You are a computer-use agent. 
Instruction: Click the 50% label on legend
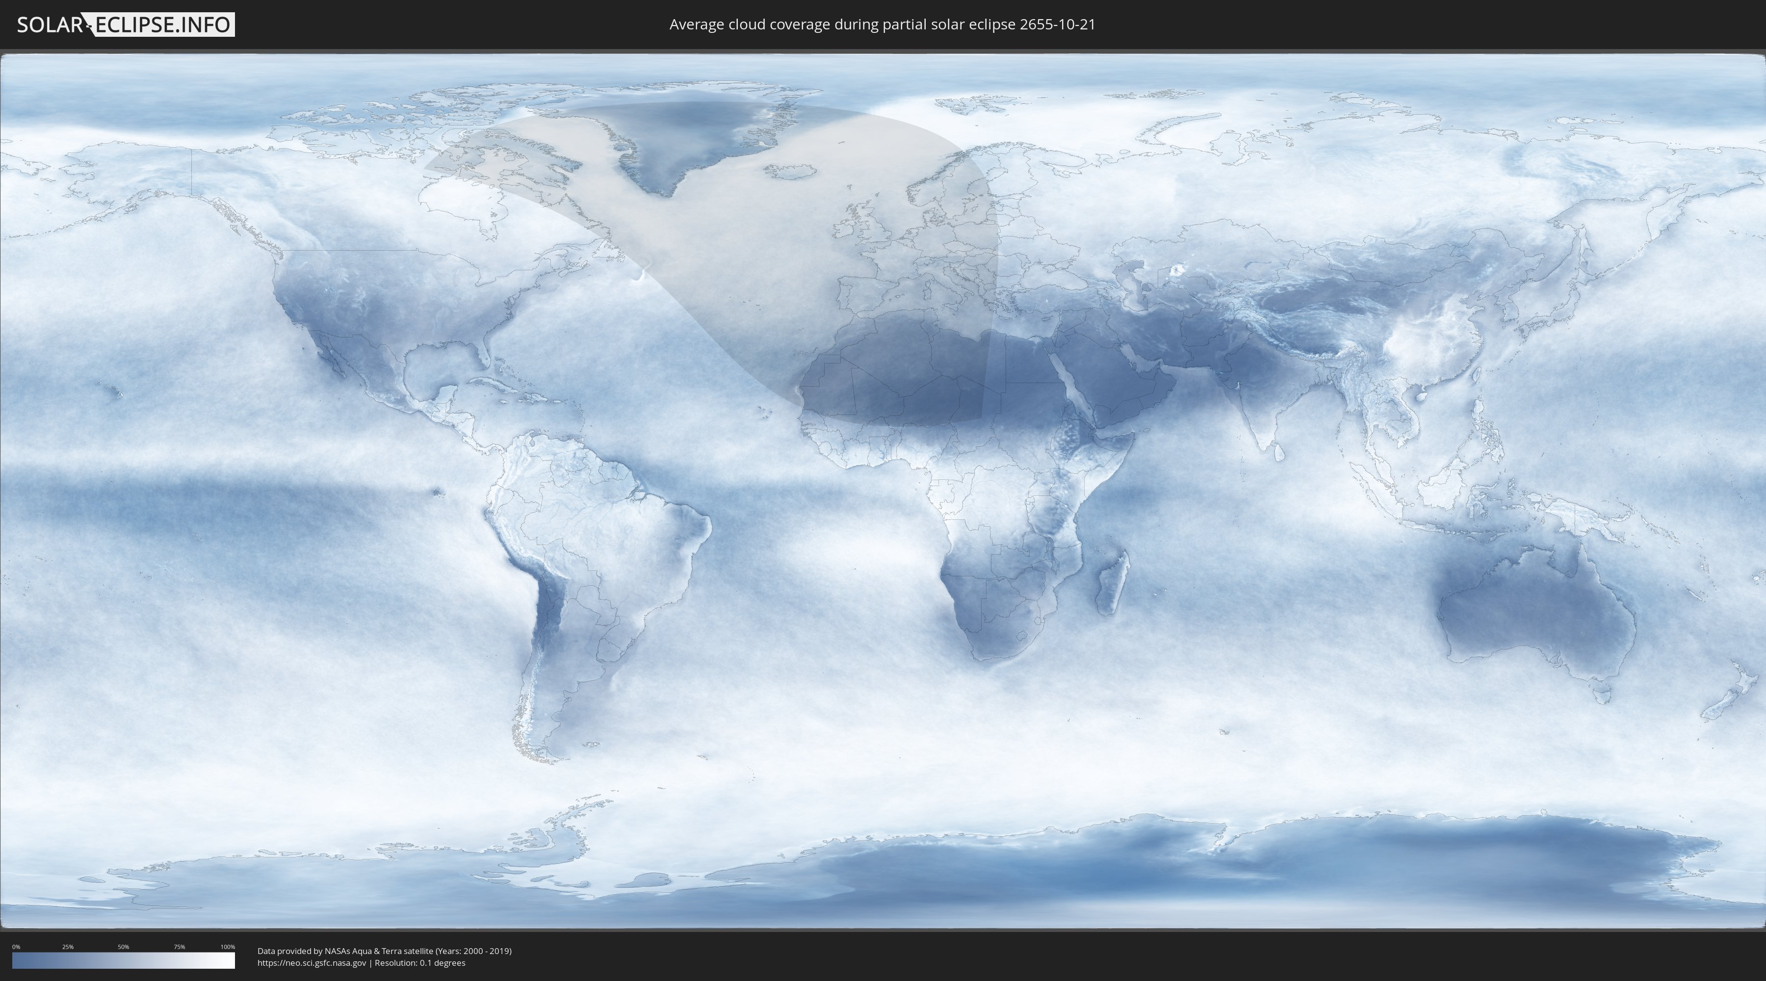click(124, 947)
